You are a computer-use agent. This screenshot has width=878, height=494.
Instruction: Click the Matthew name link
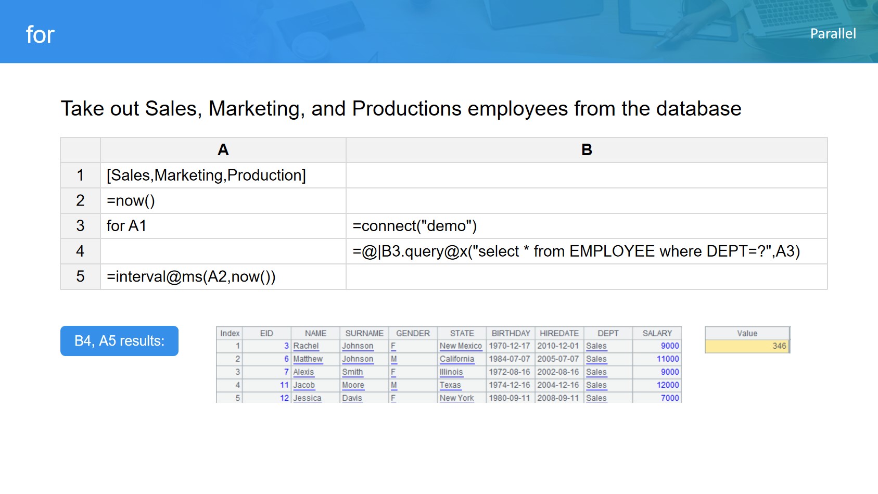(308, 359)
